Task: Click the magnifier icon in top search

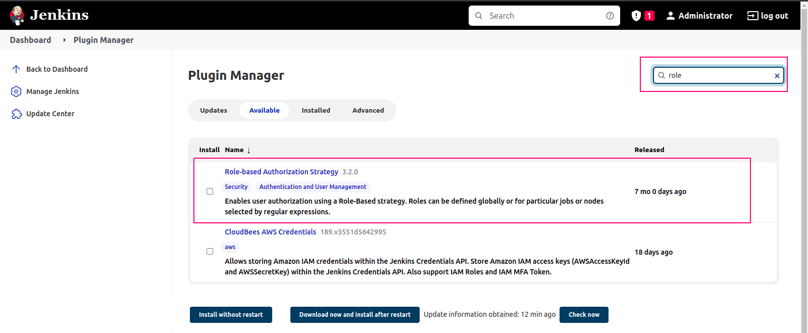Action: click(479, 16)
